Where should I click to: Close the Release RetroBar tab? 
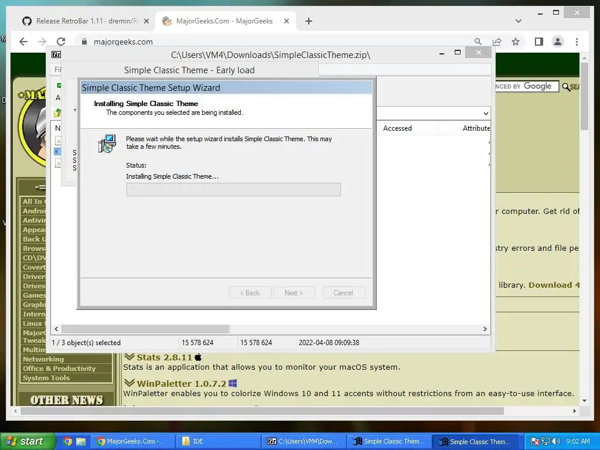pyautogui.click(x=146, y=22)
